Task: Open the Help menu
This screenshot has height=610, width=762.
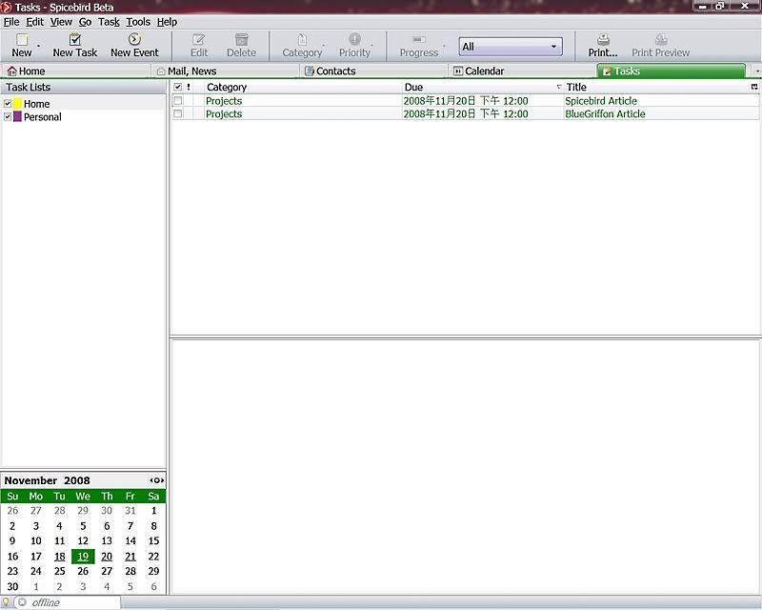Action: click(167, 22)
